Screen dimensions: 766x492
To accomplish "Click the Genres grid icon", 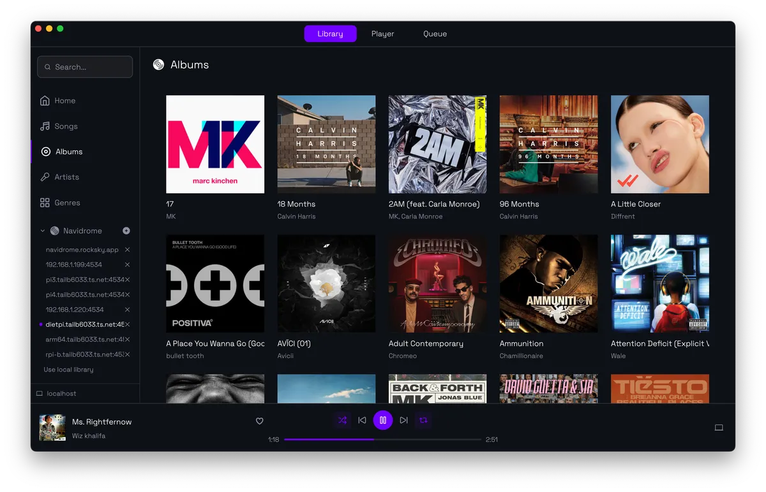I will tap(45, 203).
